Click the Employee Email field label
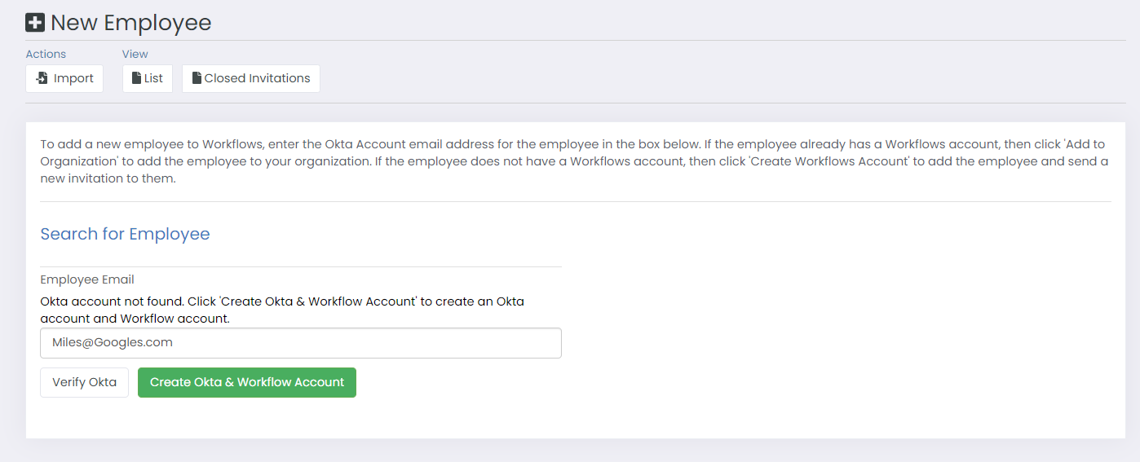Viewport: 1140px width, 462px height. (87, 279)
